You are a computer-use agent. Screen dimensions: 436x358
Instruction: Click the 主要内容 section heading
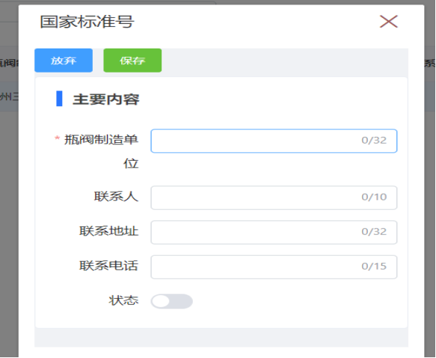(106, 99)
